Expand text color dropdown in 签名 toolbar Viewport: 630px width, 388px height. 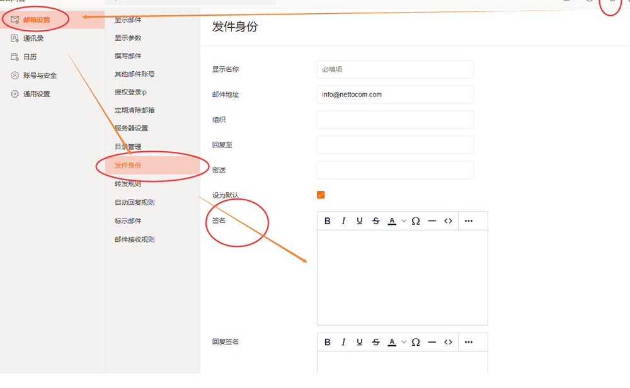click(x=404, y=221)
